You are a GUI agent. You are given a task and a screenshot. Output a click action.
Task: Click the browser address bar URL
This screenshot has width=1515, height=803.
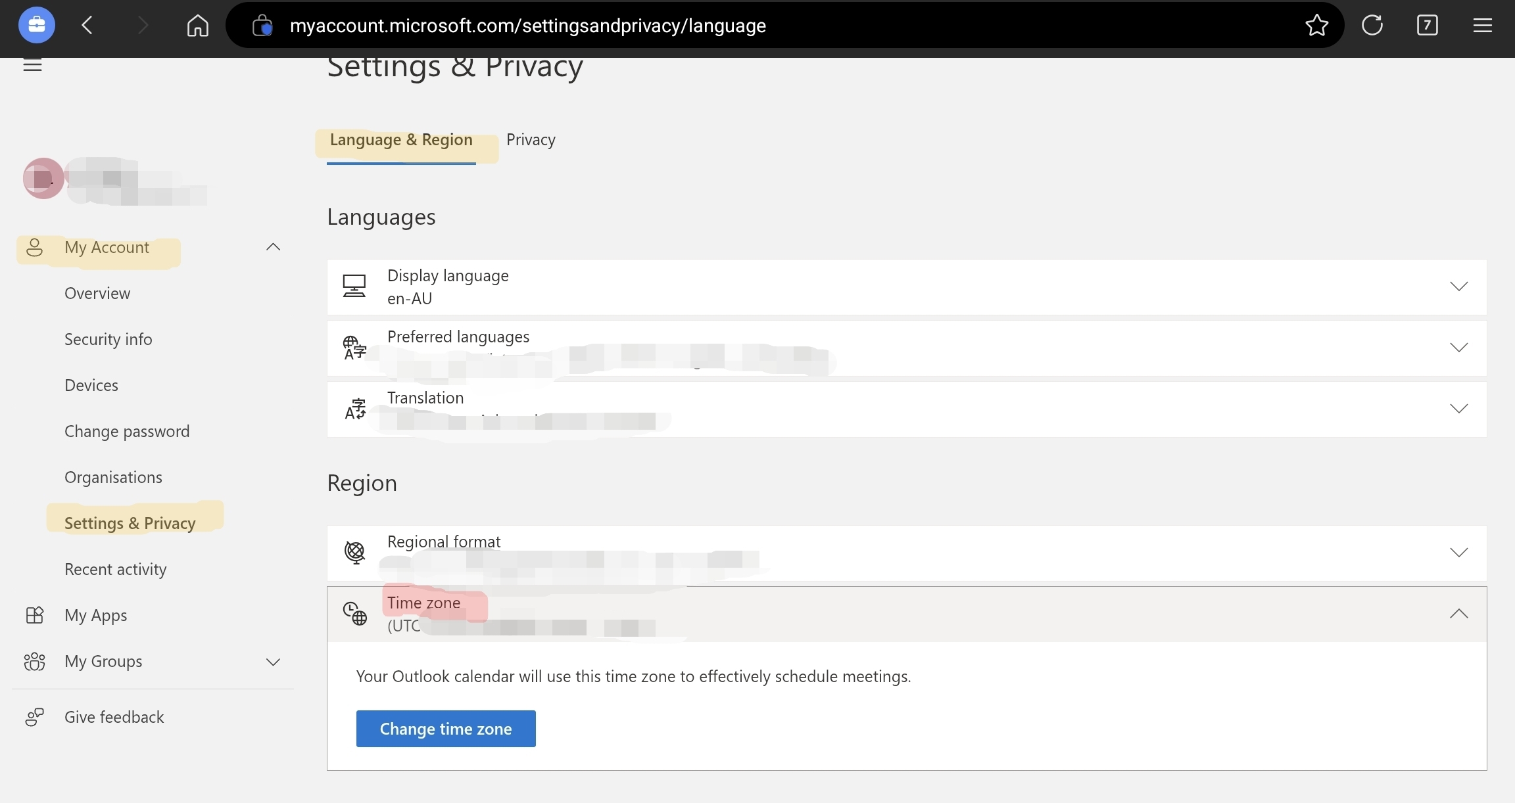tap(528, 26)
